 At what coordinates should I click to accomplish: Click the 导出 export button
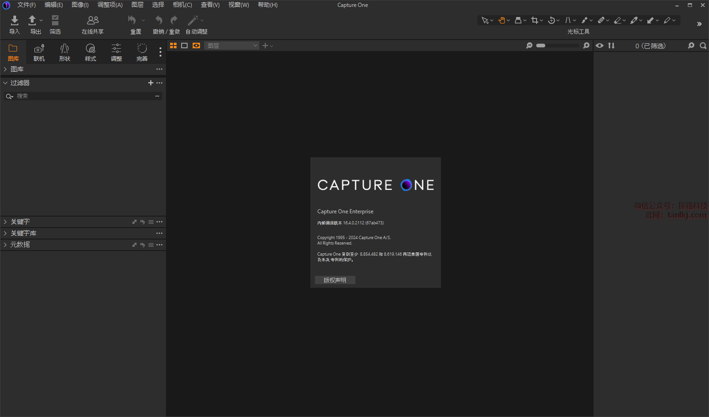[x=33, y=21]
